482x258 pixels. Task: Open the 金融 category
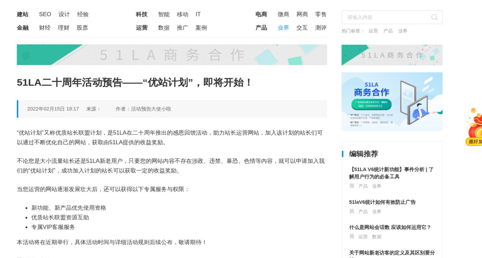pos(23,28)
